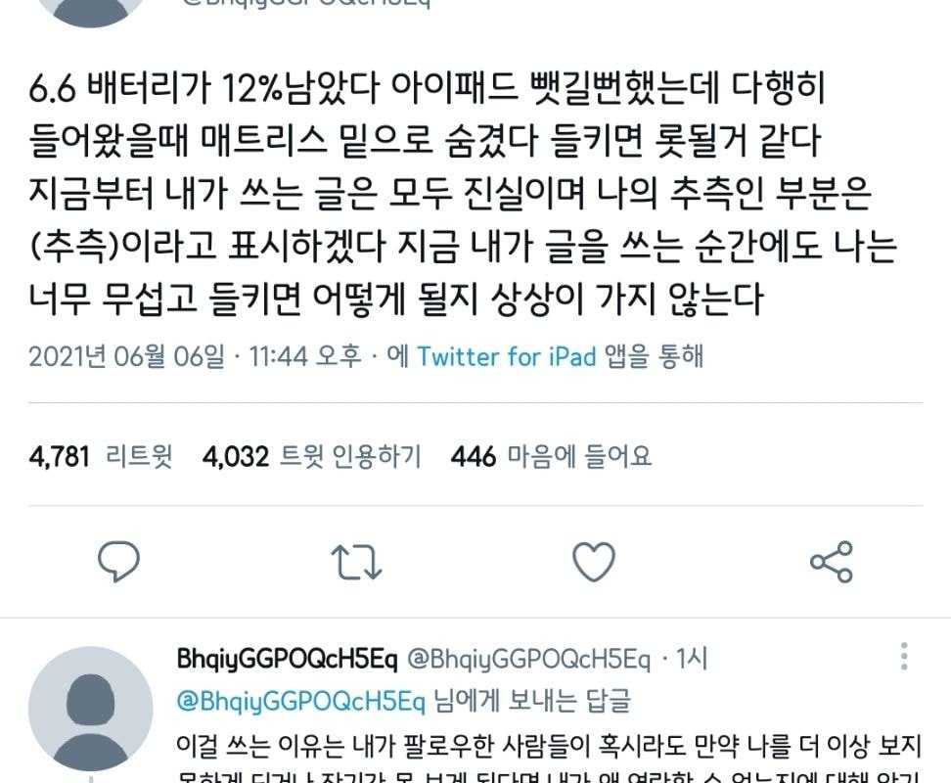The width and height of the screenshot is (951, 783).
Task: Tap blue @BhqiyGGPOQcH5Eq reply mention
Action: [x=300, y=701]
